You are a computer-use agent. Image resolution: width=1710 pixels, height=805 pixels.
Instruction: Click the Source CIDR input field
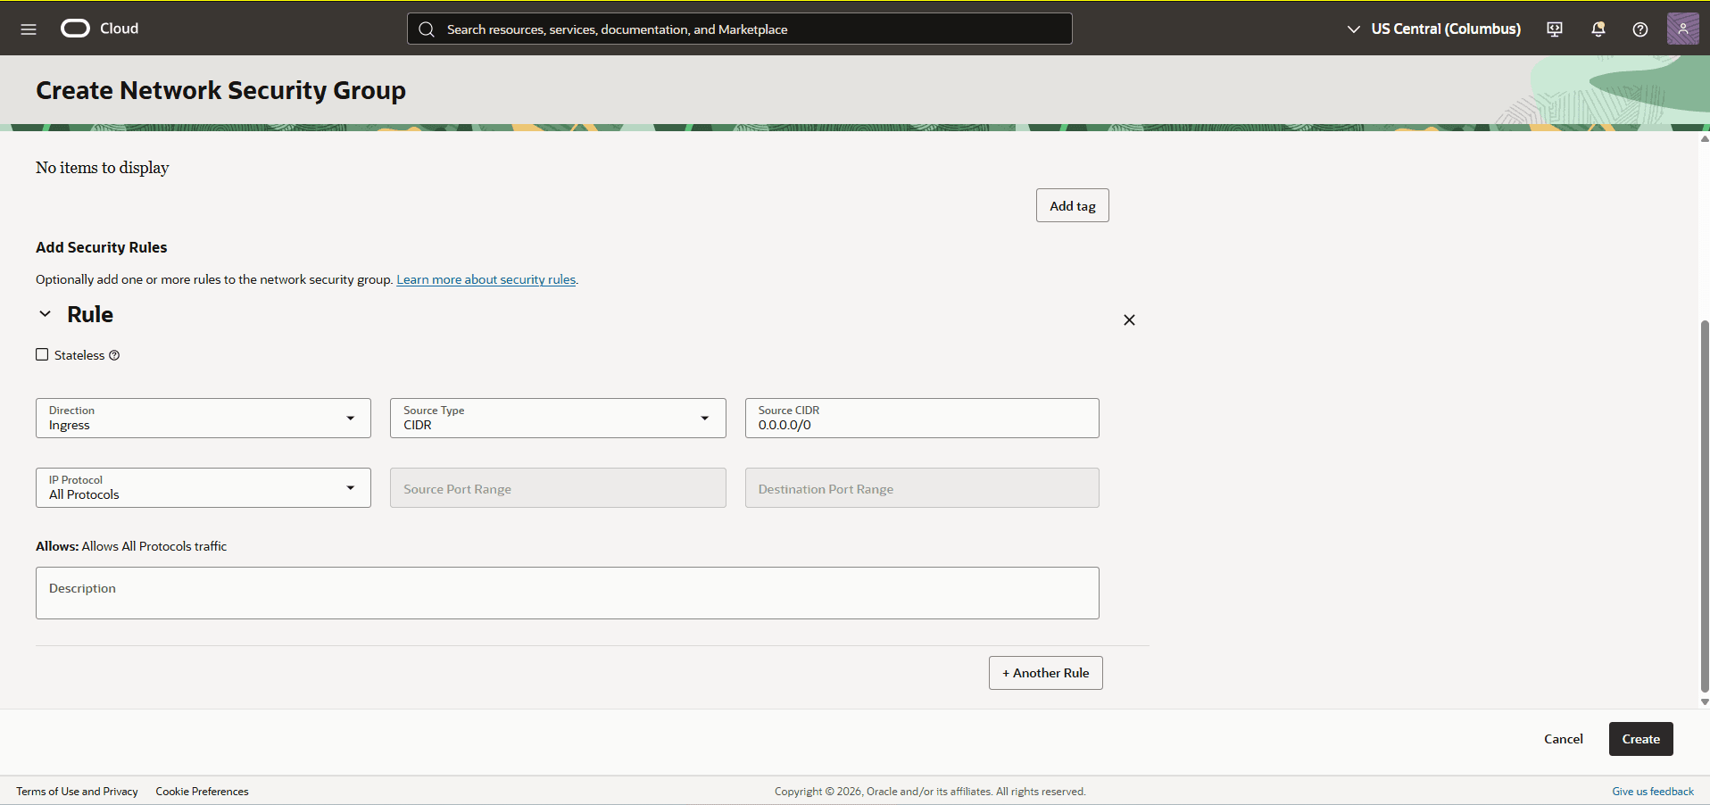tap(922, 418)
